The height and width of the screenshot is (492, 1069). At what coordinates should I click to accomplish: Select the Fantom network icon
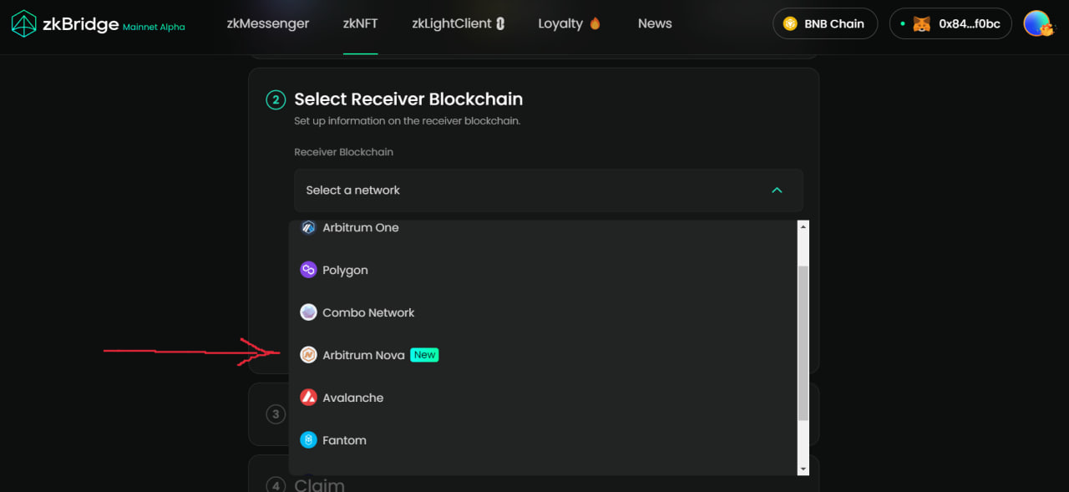point(309,439)
